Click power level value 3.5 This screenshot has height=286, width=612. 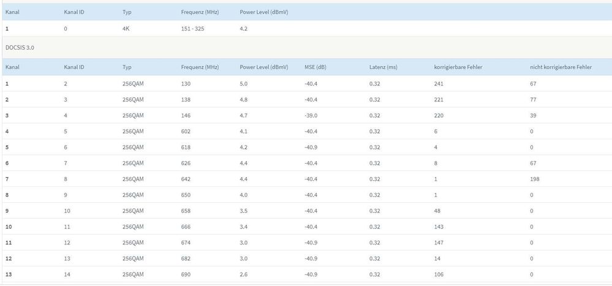point(244,211)
